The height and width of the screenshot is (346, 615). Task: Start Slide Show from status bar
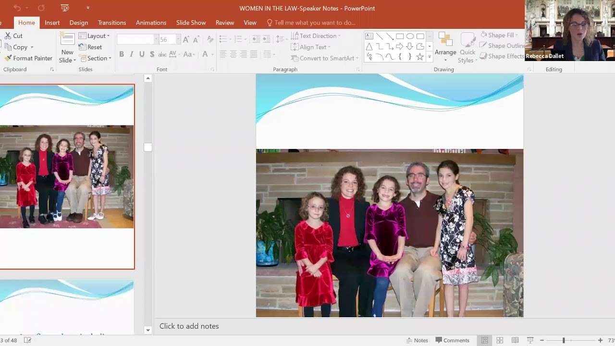coord(530,340)
